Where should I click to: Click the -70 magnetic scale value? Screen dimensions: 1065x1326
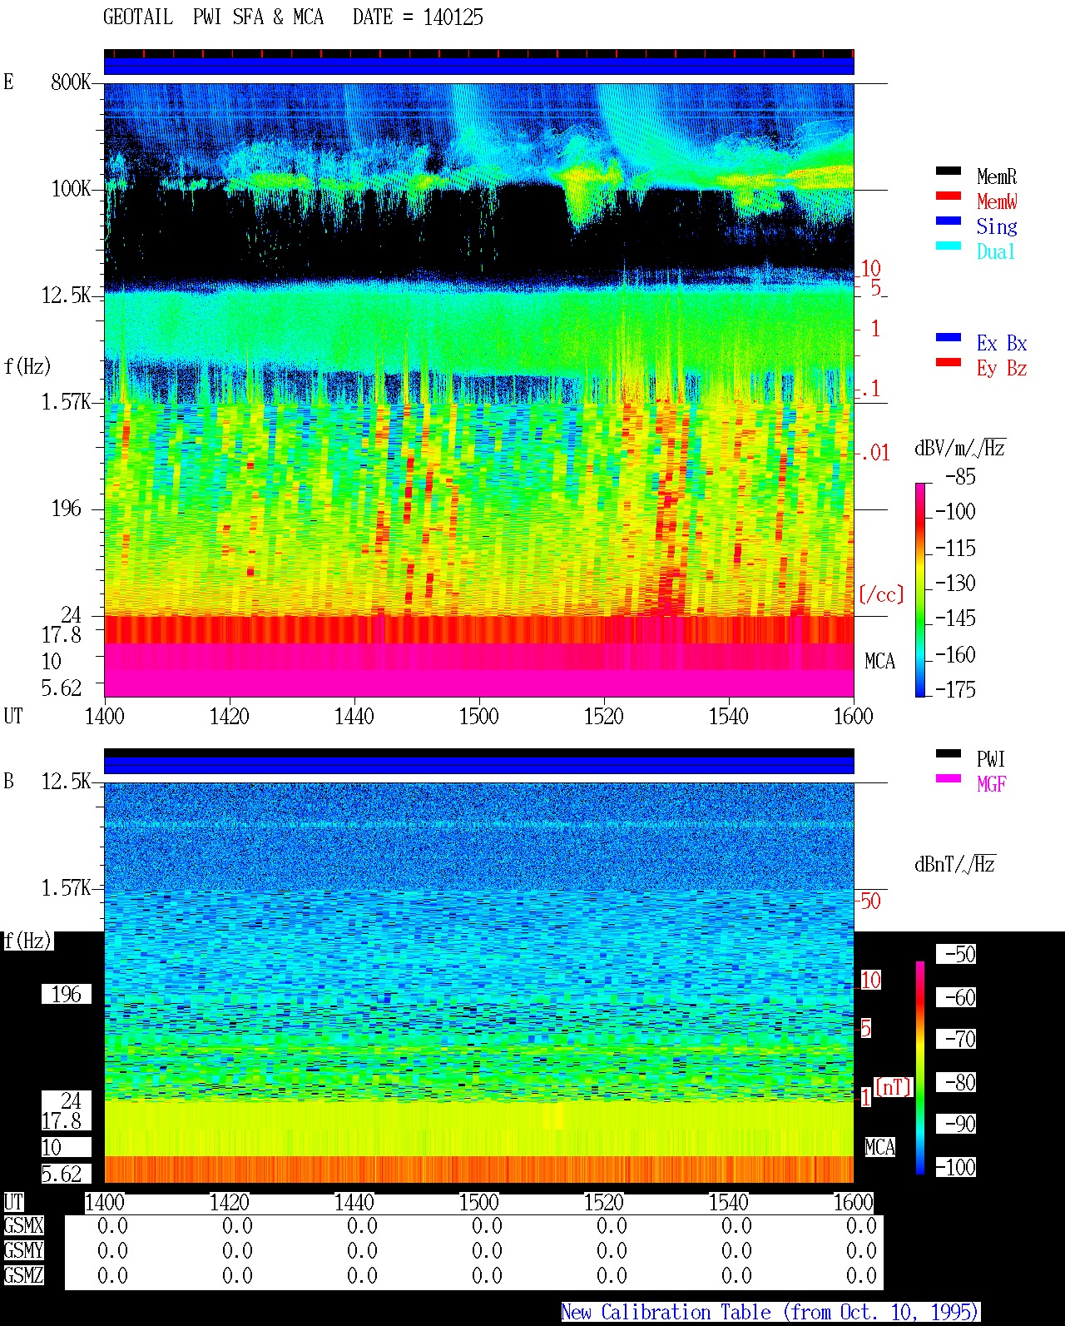(956, 1039)
